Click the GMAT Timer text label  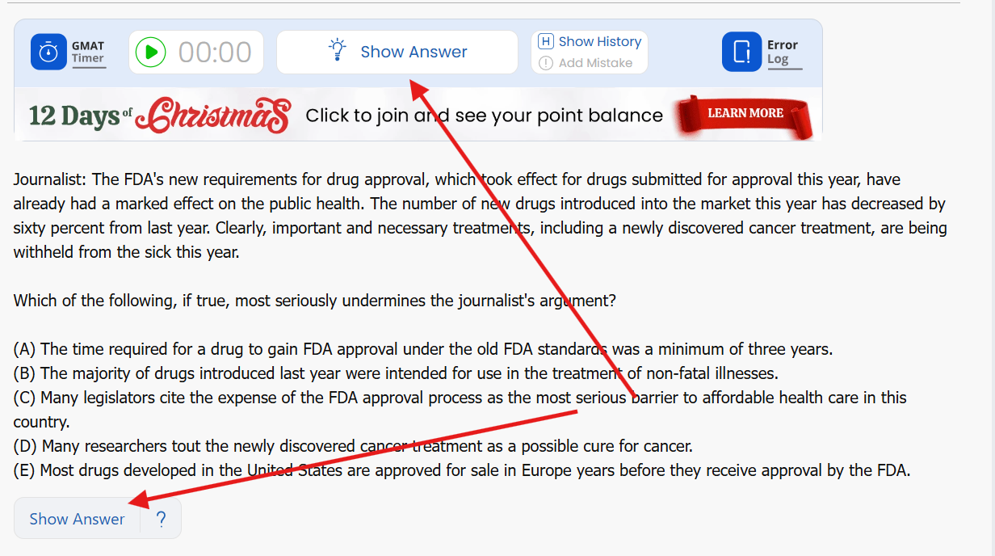pos(88,52)
